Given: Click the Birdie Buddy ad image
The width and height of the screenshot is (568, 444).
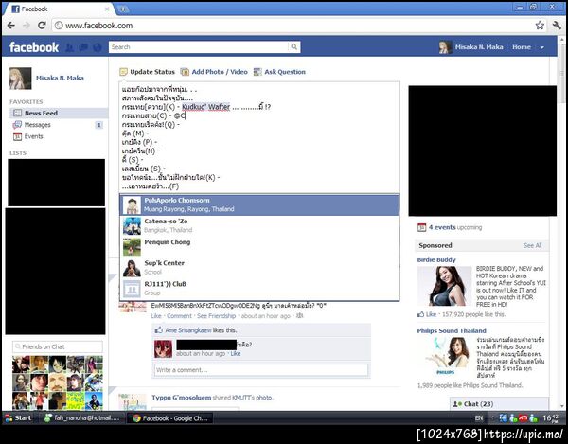Looking at the screenshot, I should coord(445,286).
